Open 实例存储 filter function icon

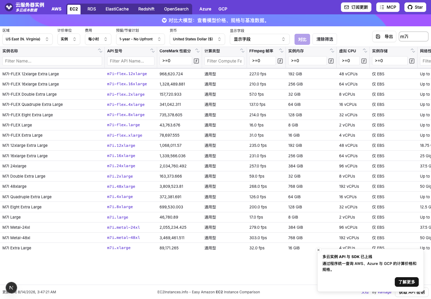412,61
